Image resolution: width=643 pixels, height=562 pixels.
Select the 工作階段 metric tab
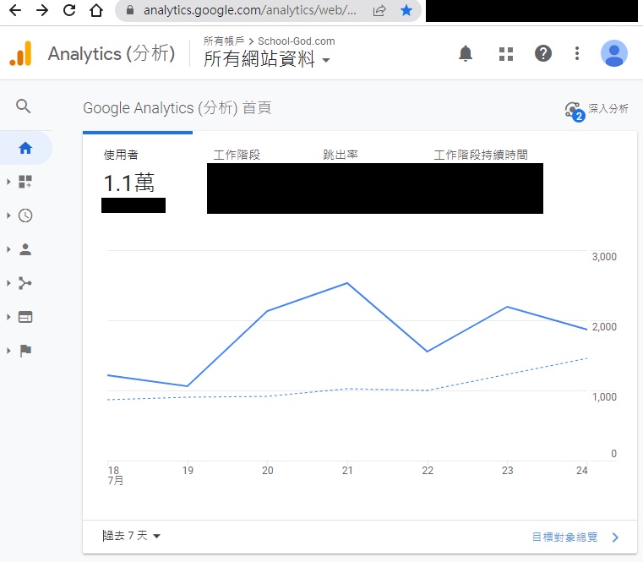point(237,155)
